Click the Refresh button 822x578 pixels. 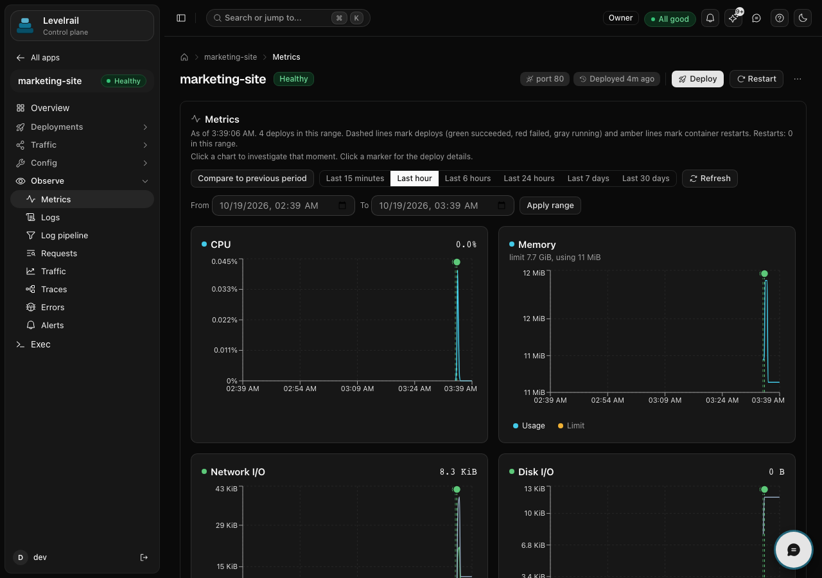coord(710,179)
